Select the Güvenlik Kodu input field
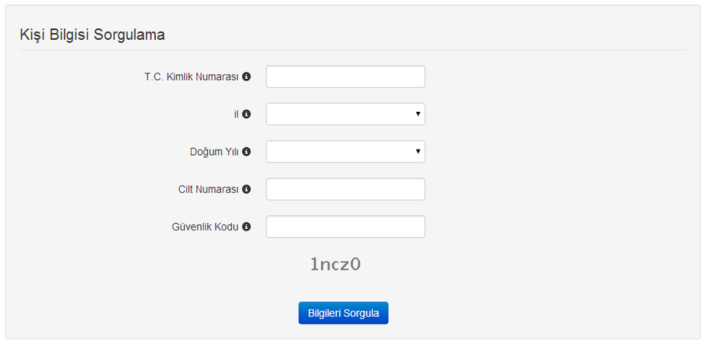 tap(345, 226)
